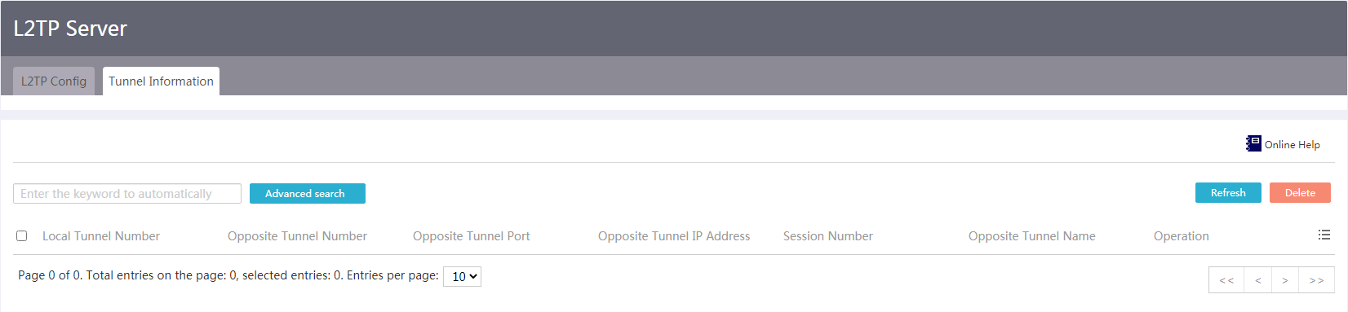Screen dimensions: 1348x312
Task: Toggle the select-all tunnels checkbox
Action: (x=22, y=236)
